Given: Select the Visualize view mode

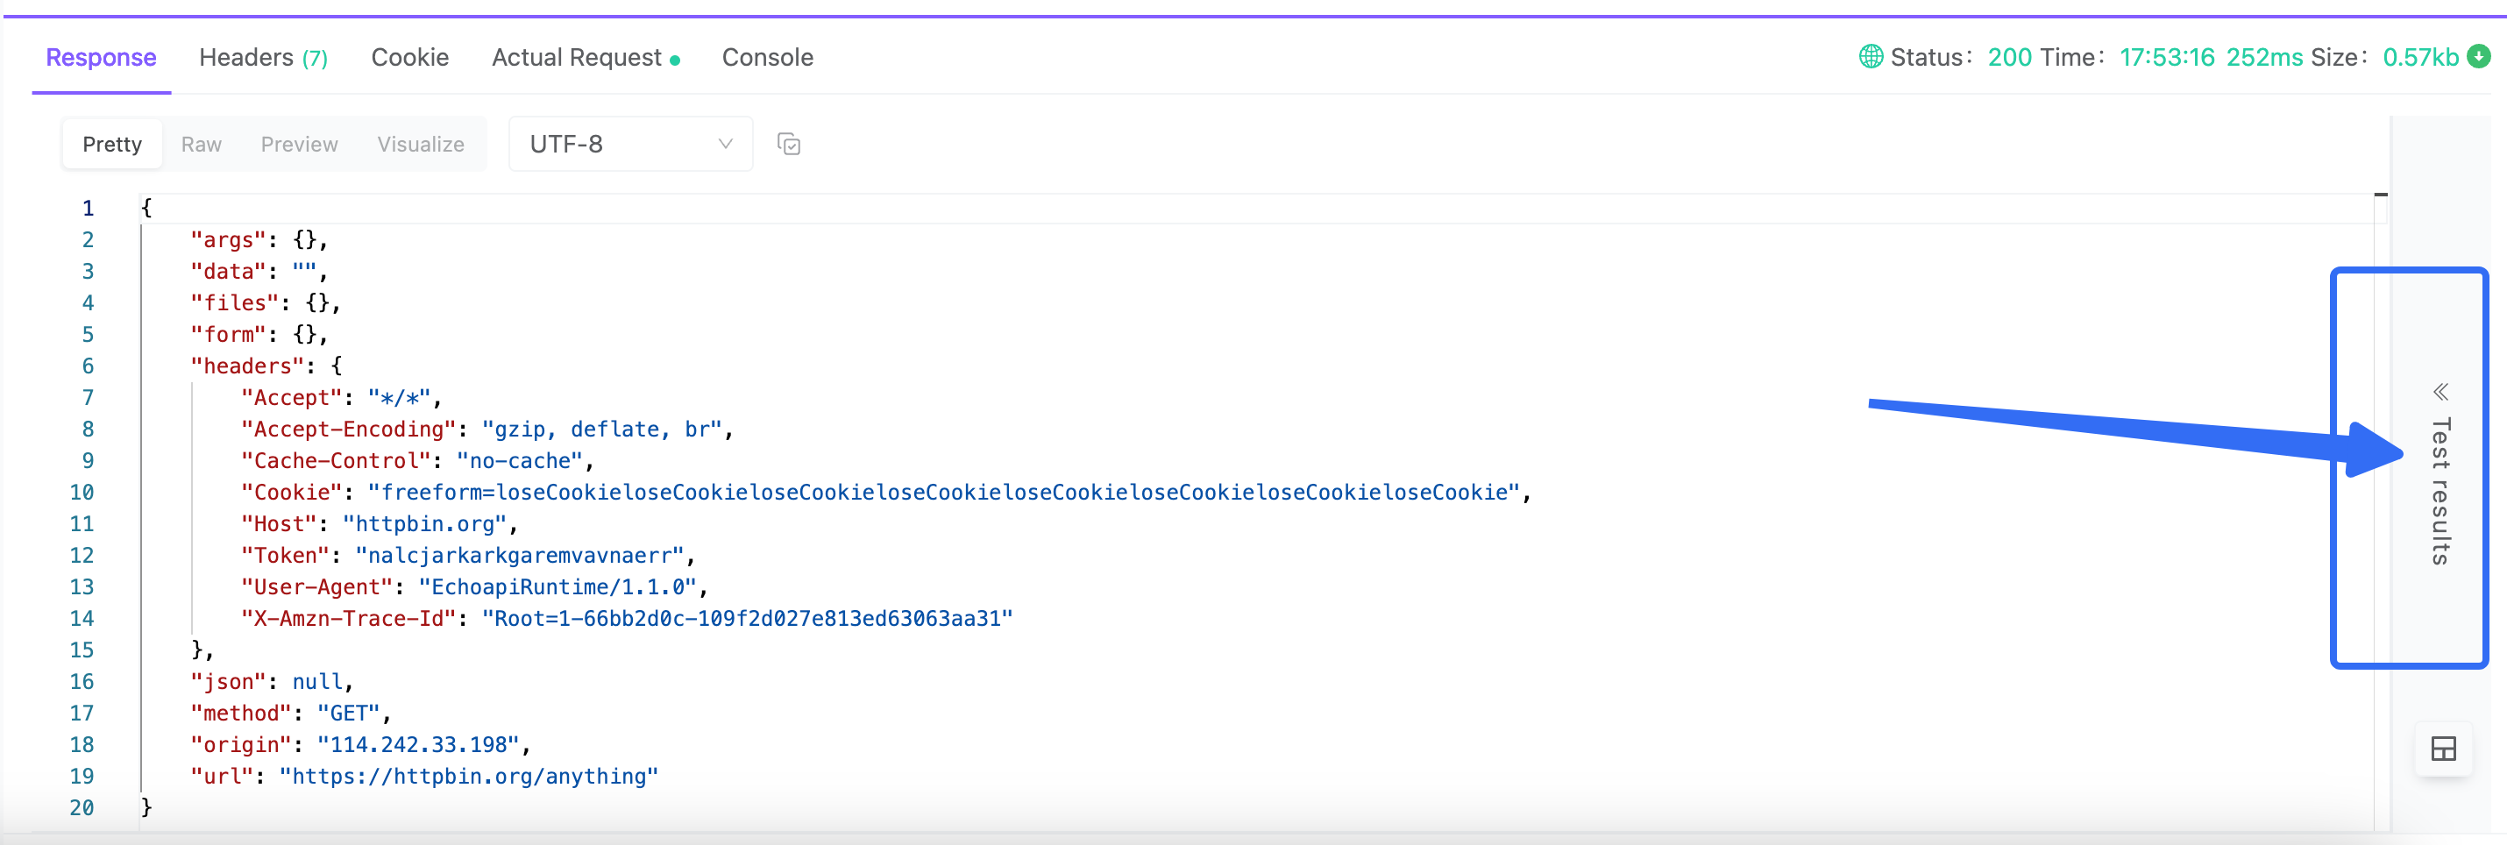Looking at the screenshot, I should tap(421, 144).
